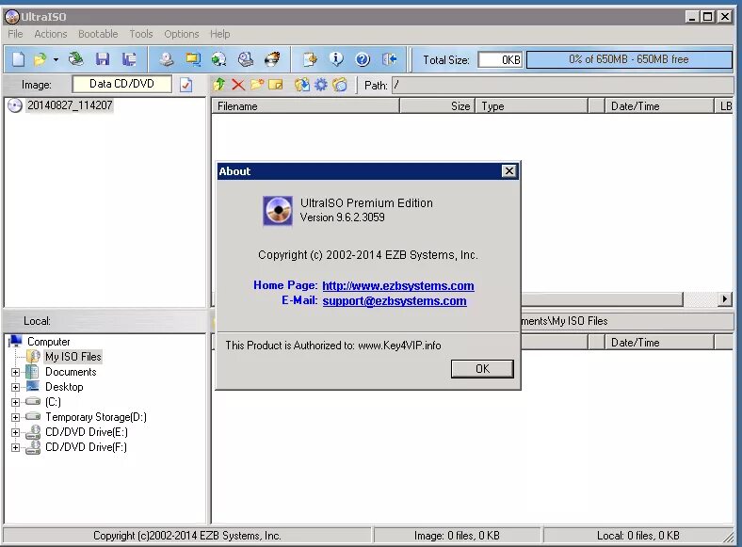This screenshot has width=742, height=547.
Task: Select CD/DVD Drive(F:) label
Action: [86, 447]
